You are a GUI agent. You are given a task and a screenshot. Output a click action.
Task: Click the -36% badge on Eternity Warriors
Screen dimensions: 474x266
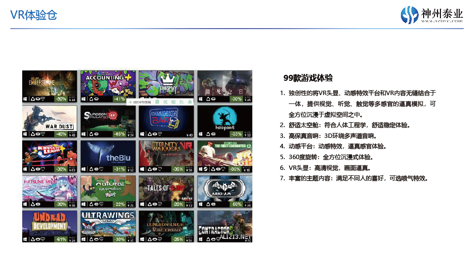tap(178, 169)
